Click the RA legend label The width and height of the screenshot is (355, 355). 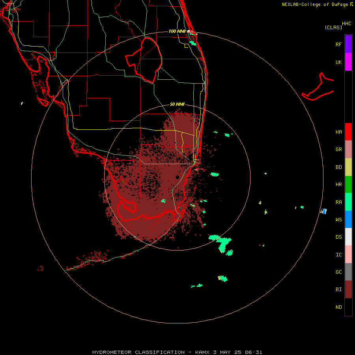click(x=338, y=202)
